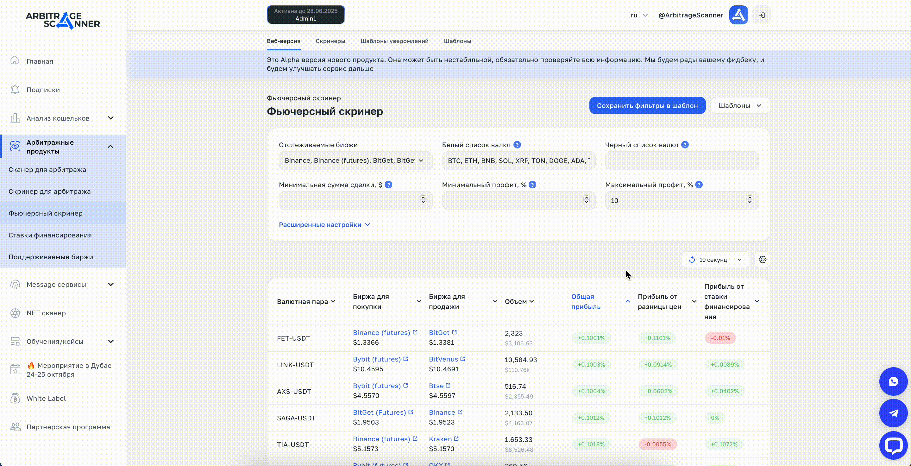Open the Telegram contact floating button
The height and width of the screenshot is (466, 911).
[x=893, y=413]
